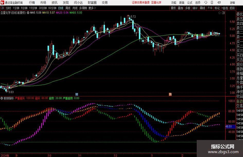This screenshot has width=243, height=157.
Task: Open the 市场 menu
Action: click(43, 3)
